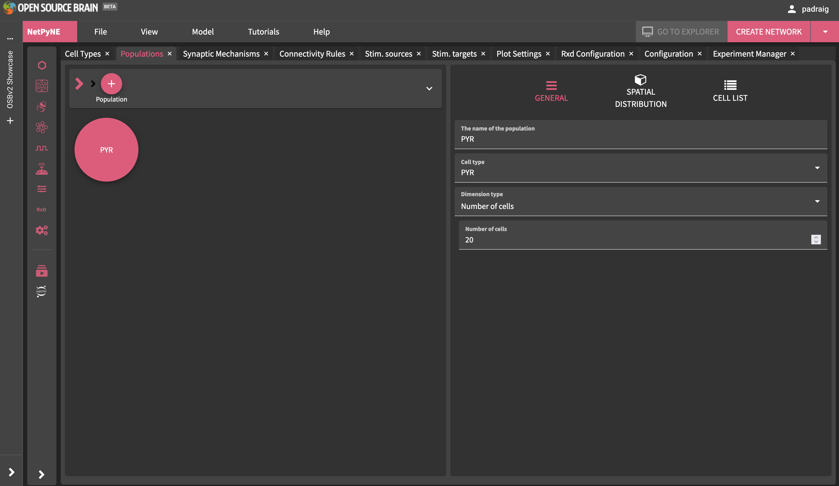This screenshot has width=839, height=486.
Task: Switch to Experiment Manager tab
Action: tap(750, 53)
